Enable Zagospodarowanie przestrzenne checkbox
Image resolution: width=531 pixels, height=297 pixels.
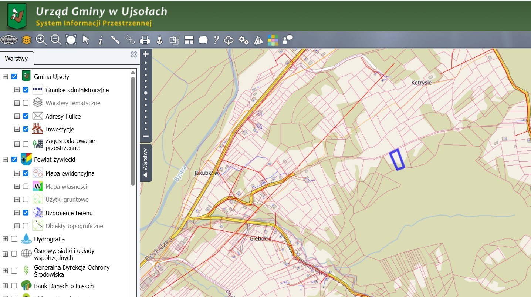(x=26, y=144)
